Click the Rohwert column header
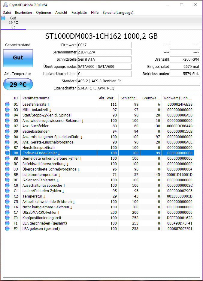 click(178, 98)
